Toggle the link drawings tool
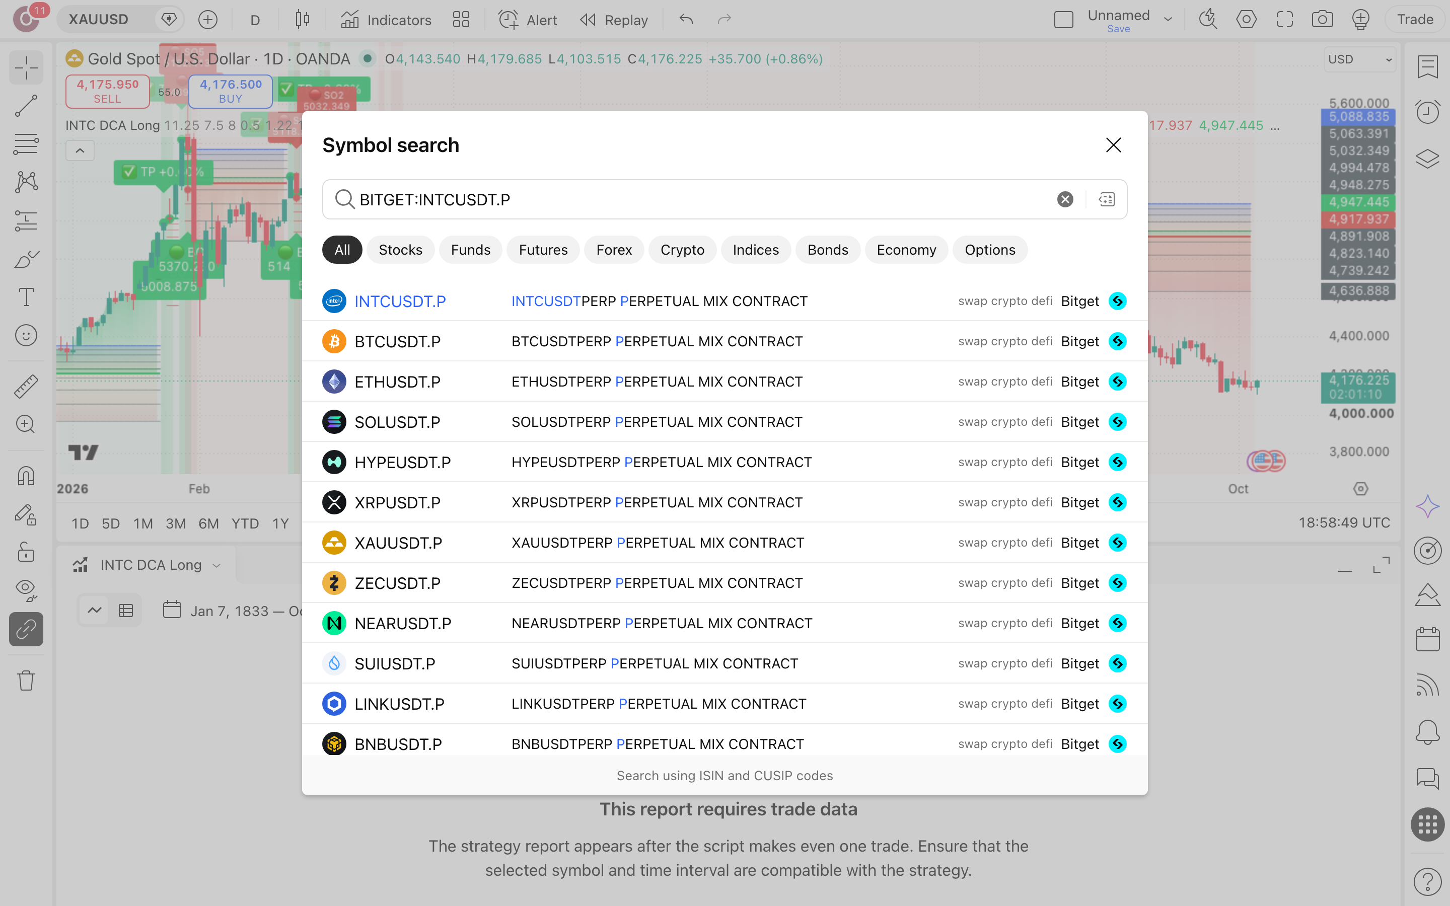 [x=26, y=629]
